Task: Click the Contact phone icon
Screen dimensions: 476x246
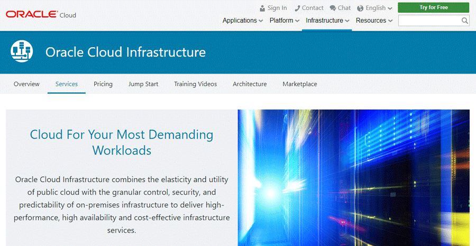Action: (297, 8)
